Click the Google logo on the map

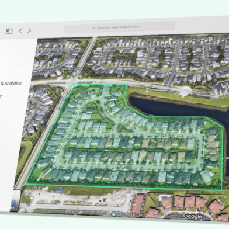click(x=192, y=216)
